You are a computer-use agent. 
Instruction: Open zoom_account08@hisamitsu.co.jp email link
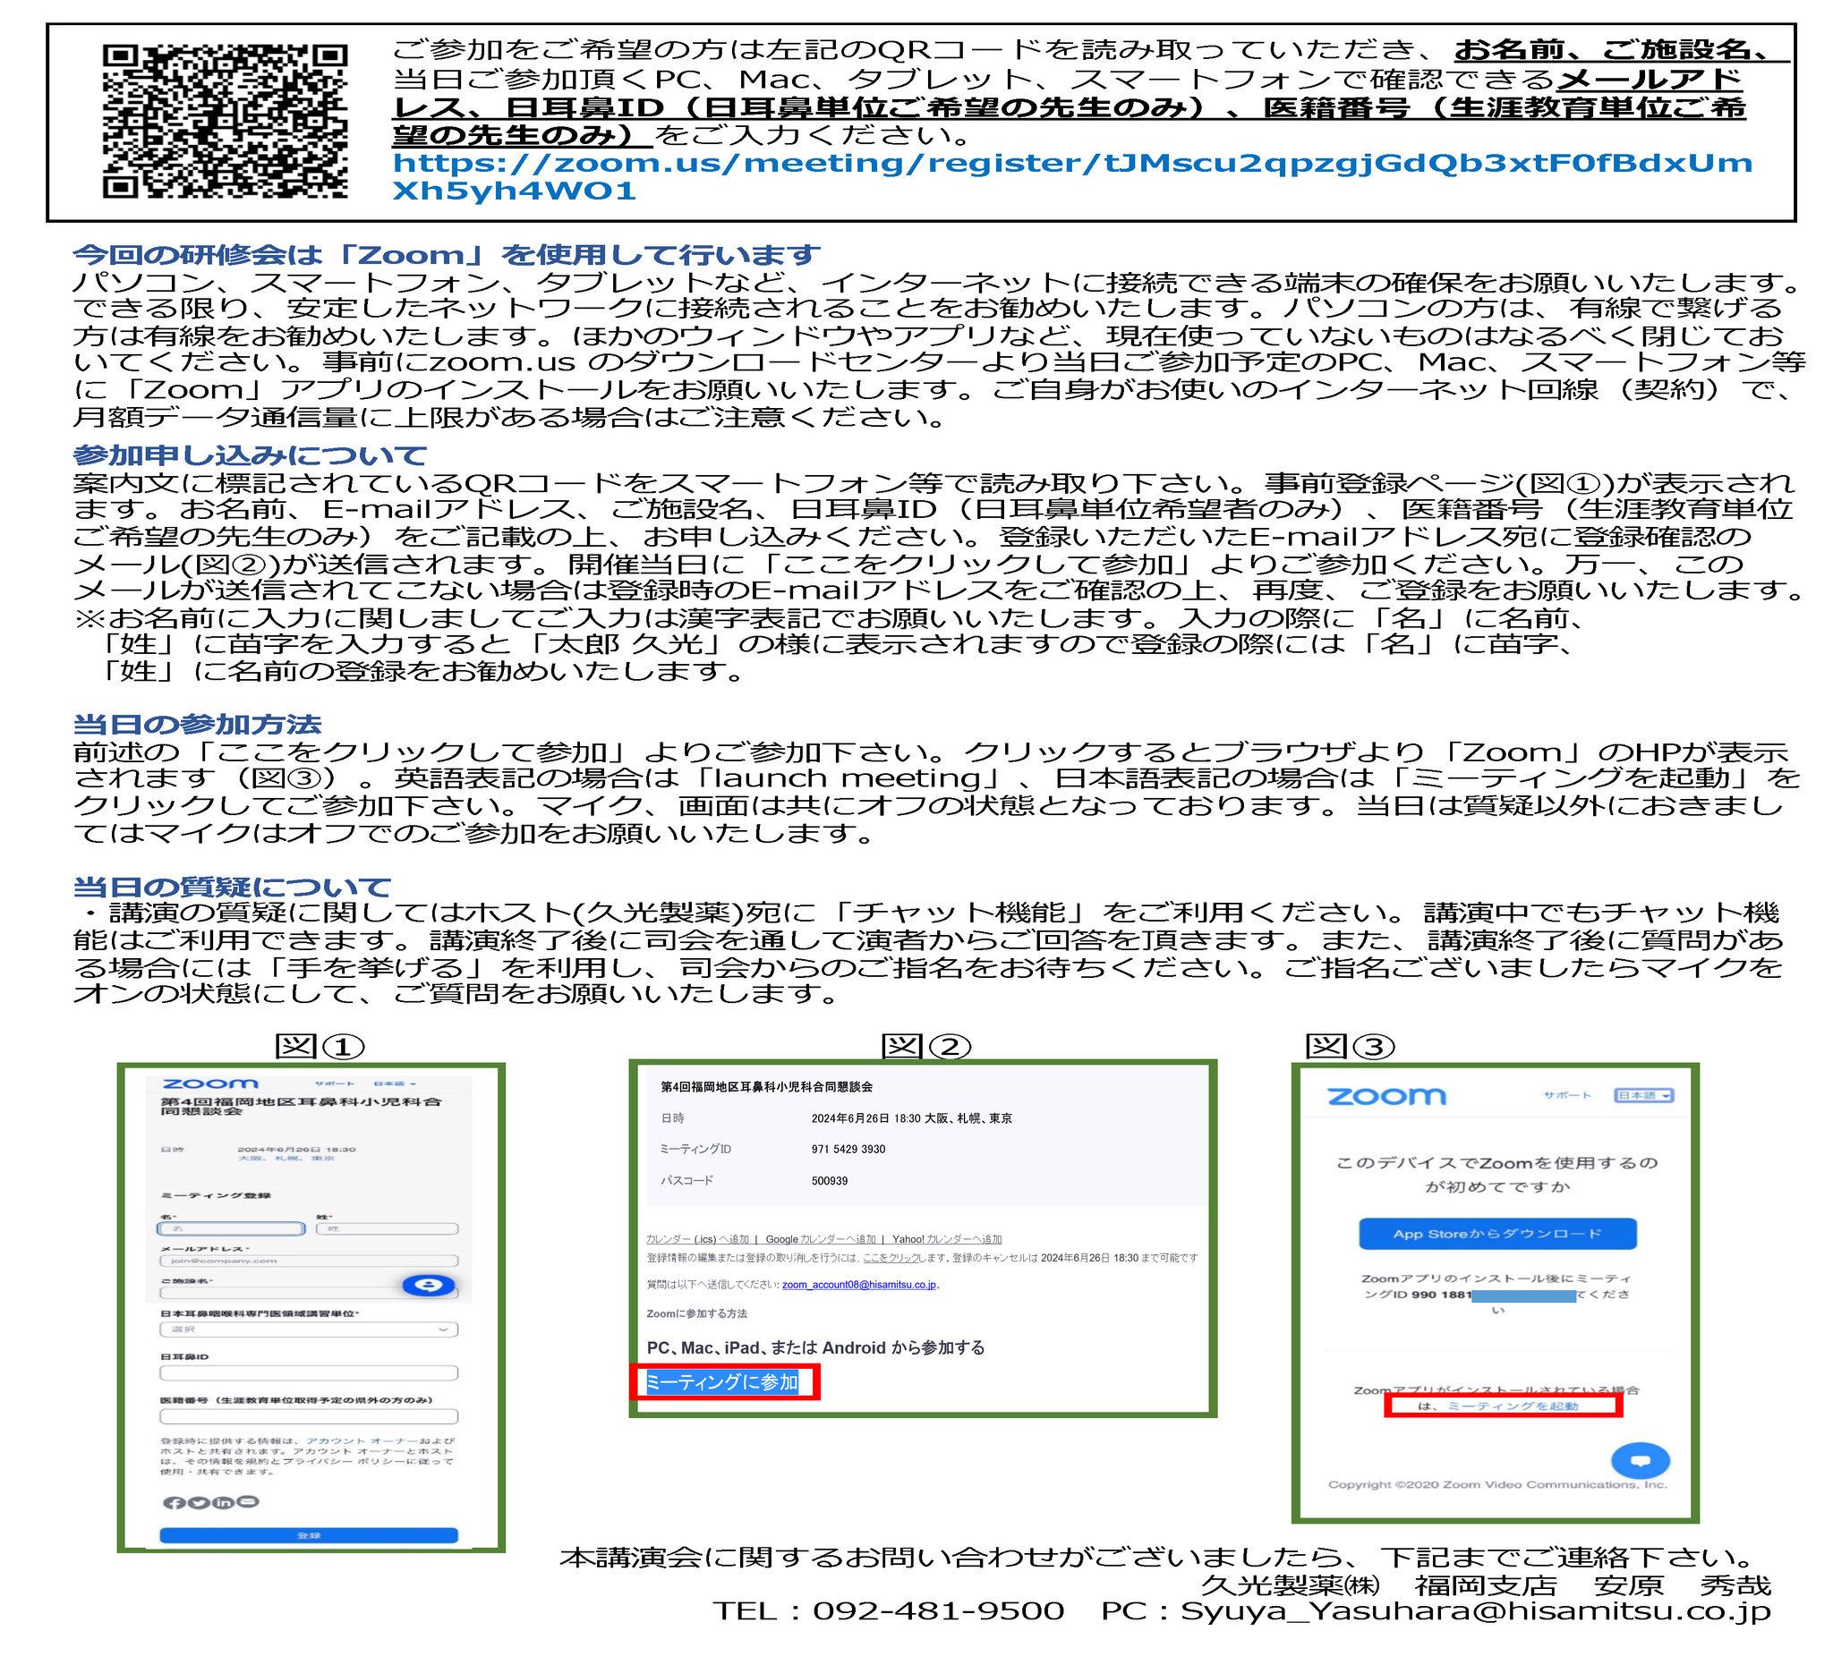(x=859, y=1285)
